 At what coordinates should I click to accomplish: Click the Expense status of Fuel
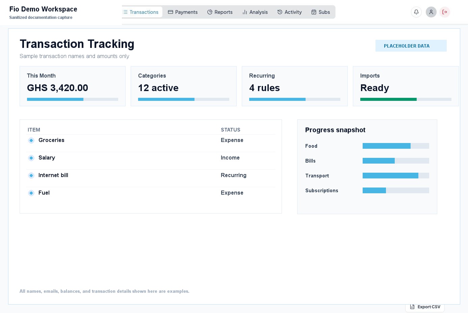click(232, 193)
